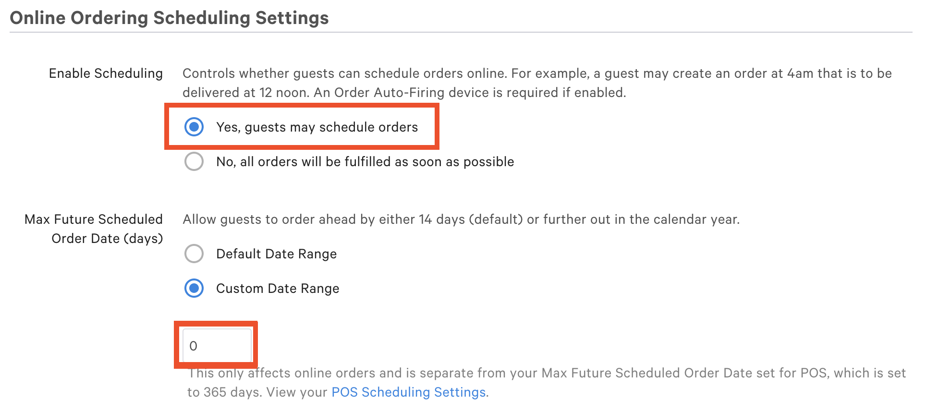Click the highlighted input box outlined in orange
The width and height of the screenshot is (926, 412).
point(217,344)
